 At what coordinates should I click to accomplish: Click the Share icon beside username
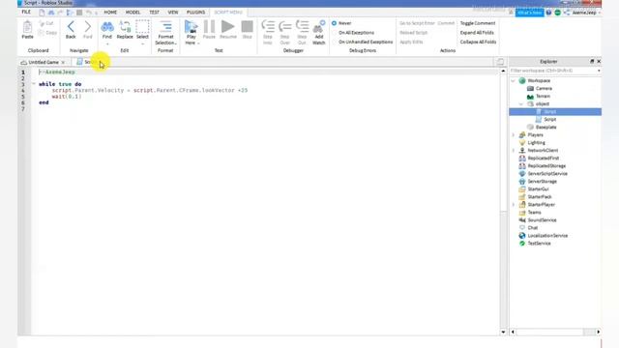click(567, 13)
